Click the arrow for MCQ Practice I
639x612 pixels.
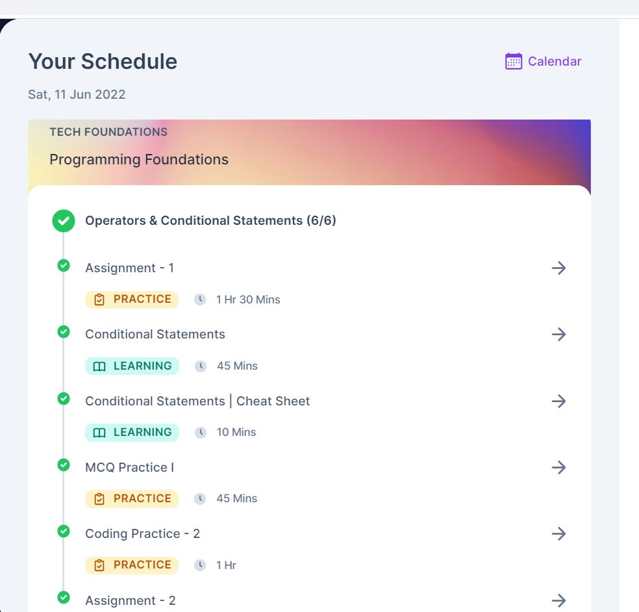pos(558,467)
